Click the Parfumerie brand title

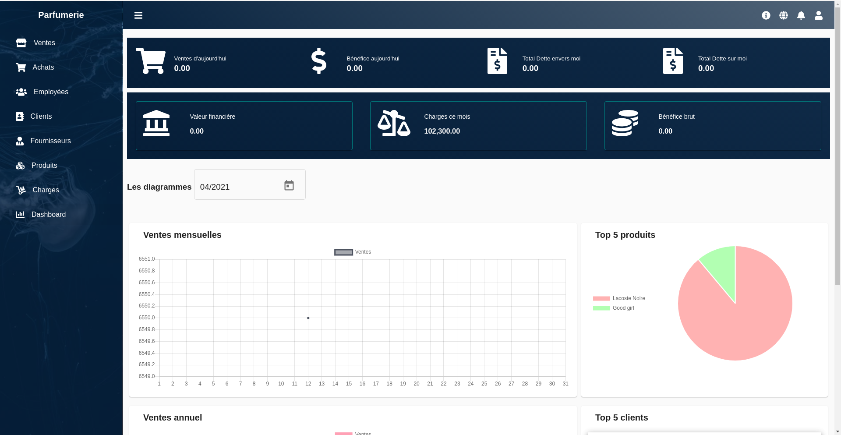point(61,15)
